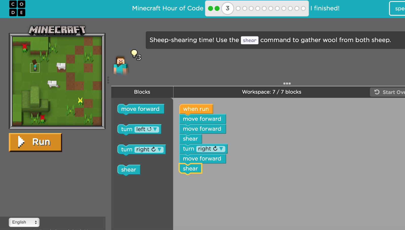405x230 pixels.
Task: Open the English language selector
Action: pyautogui.click(x=24, y=222)
